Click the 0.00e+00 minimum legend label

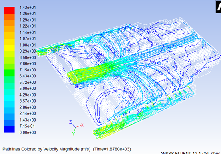[28, 132]
